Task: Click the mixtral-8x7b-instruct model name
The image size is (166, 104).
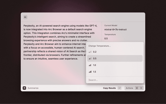Action: click(115, 29)
